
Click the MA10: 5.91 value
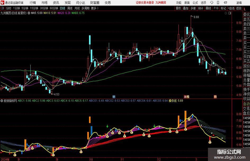(50, 13)
